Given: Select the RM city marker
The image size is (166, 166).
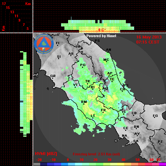Looking at the screenshot, I should pyautogui.click(x=84, y=102).
